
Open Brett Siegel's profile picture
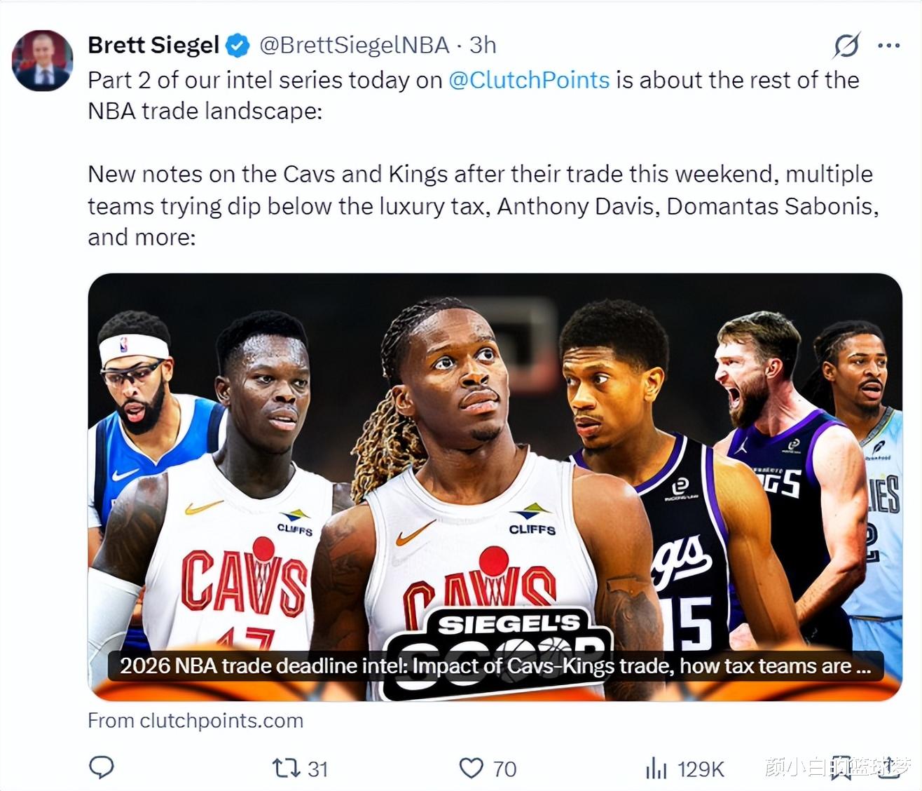click(42, 61)
